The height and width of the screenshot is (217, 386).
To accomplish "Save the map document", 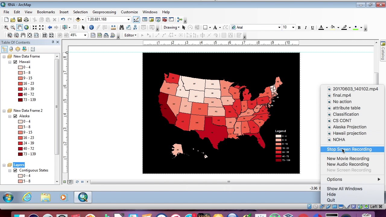I will coord(19,20).
